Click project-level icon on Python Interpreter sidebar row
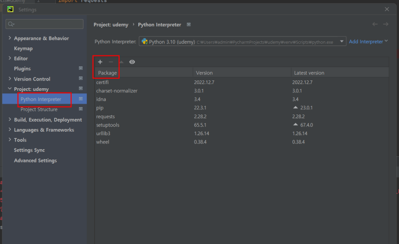This screenshot has width=399, height=244. (81, 99)
